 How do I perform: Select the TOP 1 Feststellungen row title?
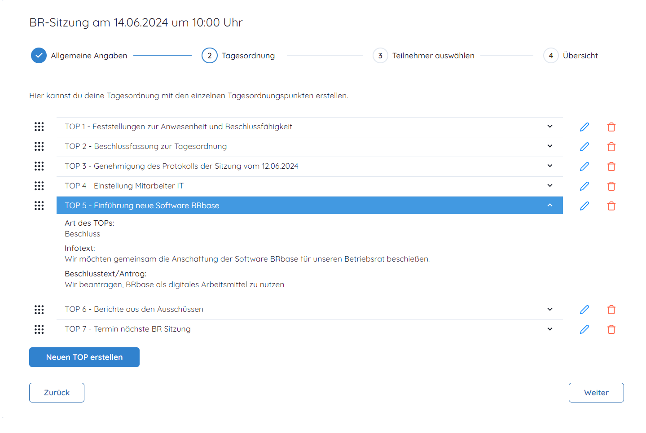tap(178, 127)
